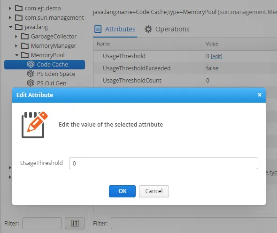
Task: Sort by the Value column header
Action: 240,44
